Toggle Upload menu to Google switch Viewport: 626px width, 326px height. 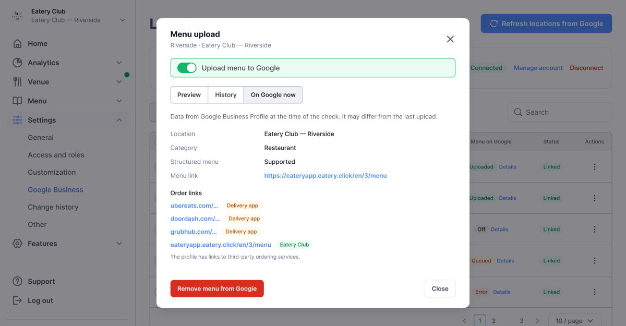pyautogui.click(x=187, y=68)
